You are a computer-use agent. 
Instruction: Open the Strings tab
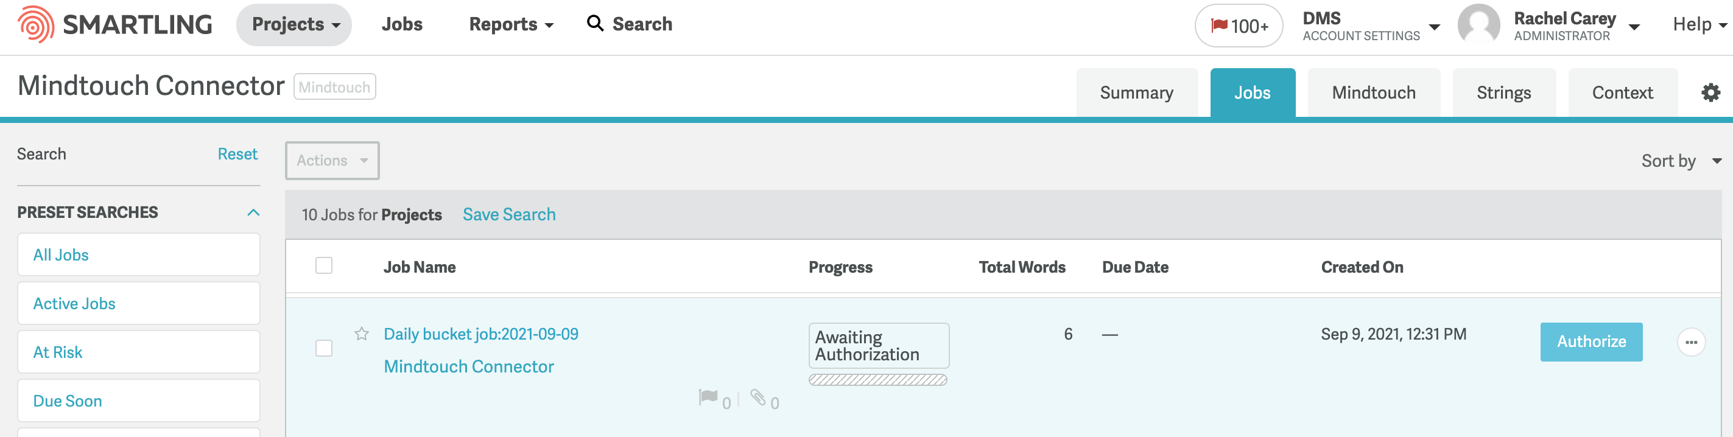coord(1503,93)
